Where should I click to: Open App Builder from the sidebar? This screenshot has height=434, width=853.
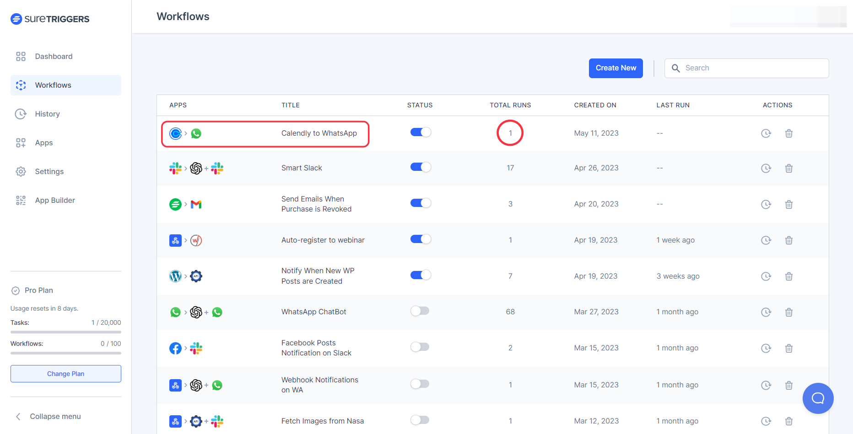(x=55, y=200)
